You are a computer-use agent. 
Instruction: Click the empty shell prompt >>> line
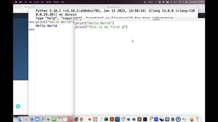click(32, 29)
